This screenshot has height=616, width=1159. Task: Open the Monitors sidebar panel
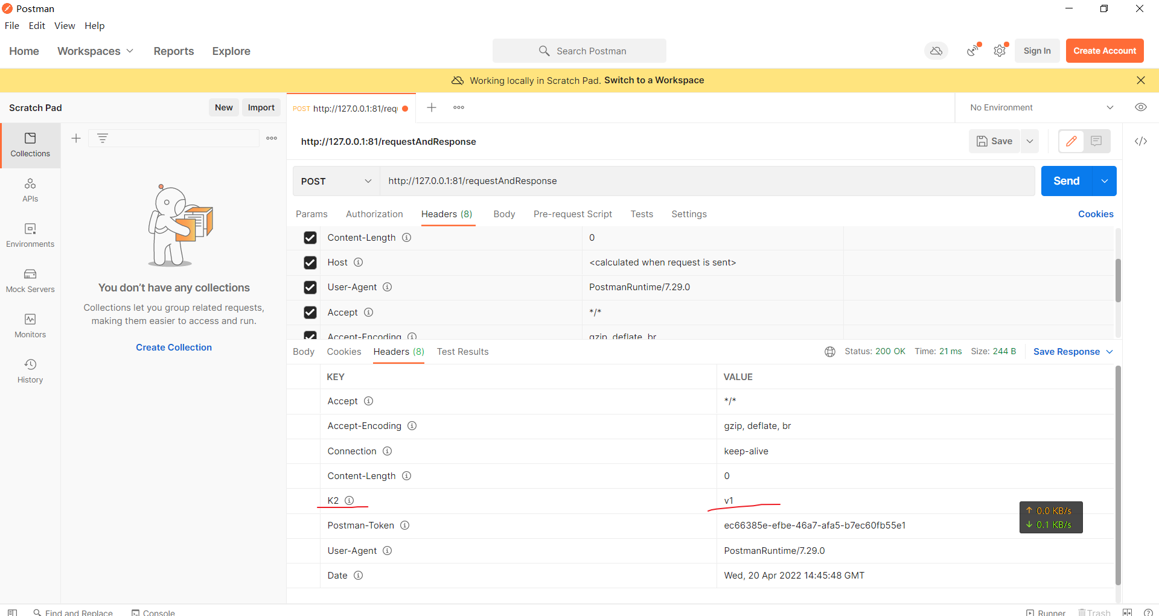tap(30, 326)
